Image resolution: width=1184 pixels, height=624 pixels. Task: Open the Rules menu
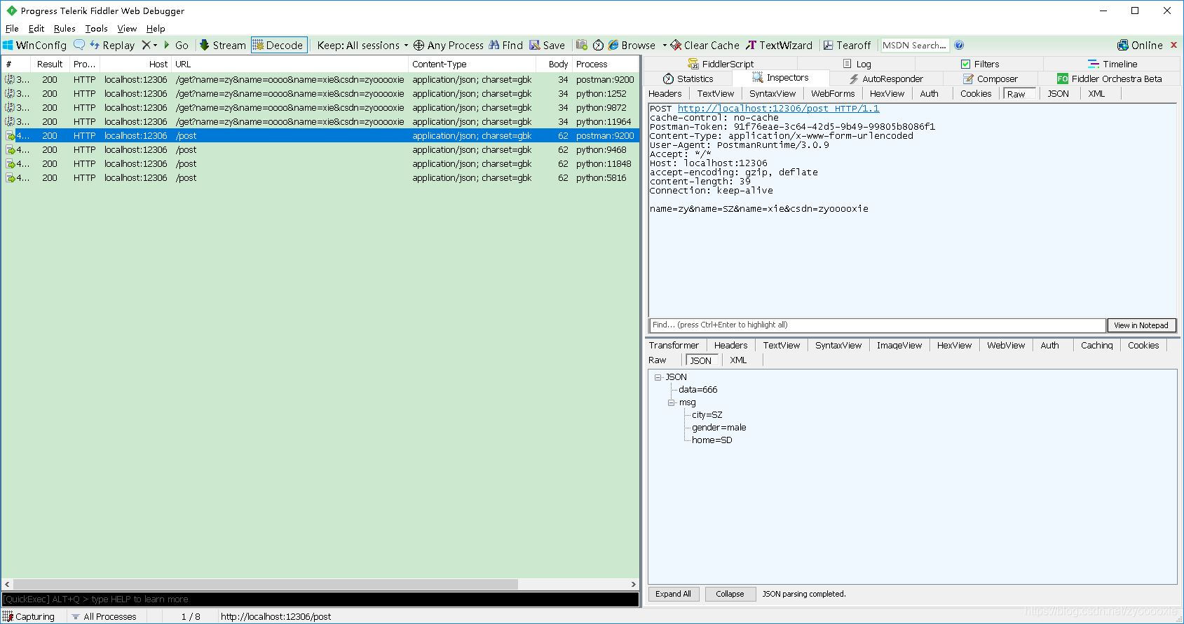(x=64, y=29)
